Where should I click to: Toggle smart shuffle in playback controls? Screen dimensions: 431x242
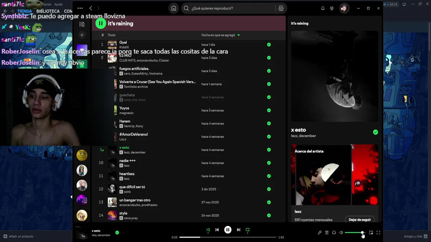pos(208,230)
